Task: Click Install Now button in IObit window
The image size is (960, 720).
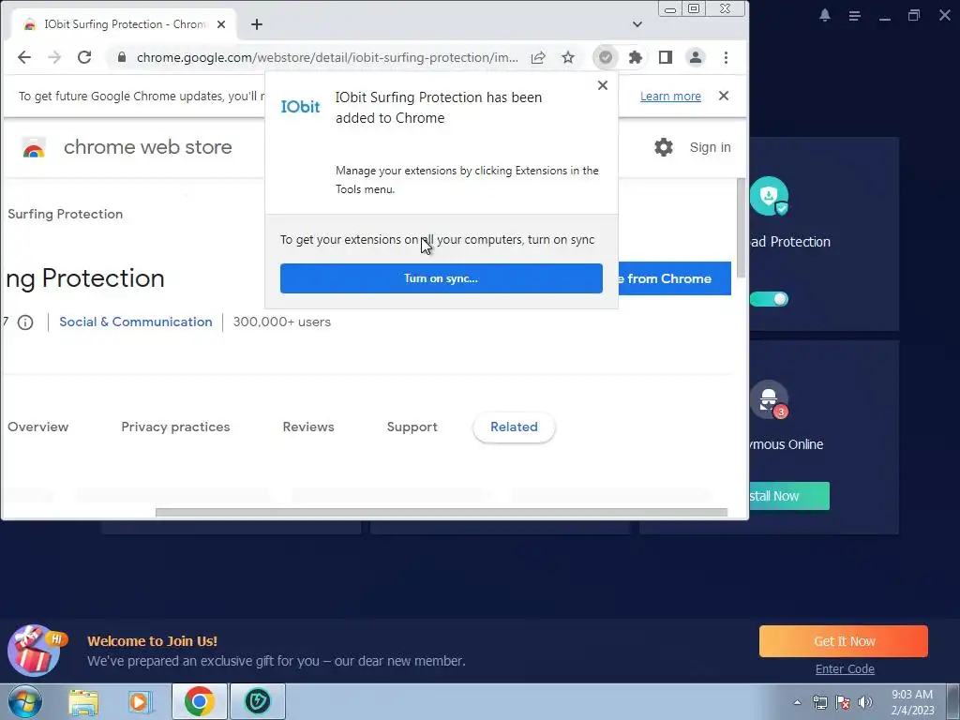Action: (x=789, y=496)
